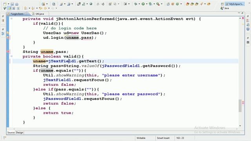Switch to the Util.java editor tab
Screen dimensions: 251x141
coord(40,14)
